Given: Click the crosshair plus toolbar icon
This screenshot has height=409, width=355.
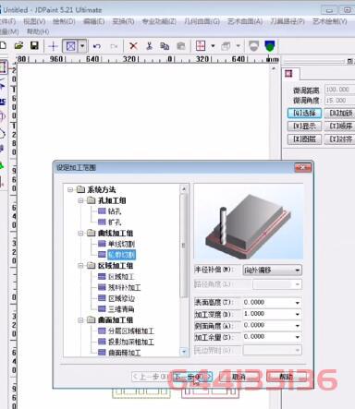Looking at the screenshot, I should point(53,46).
